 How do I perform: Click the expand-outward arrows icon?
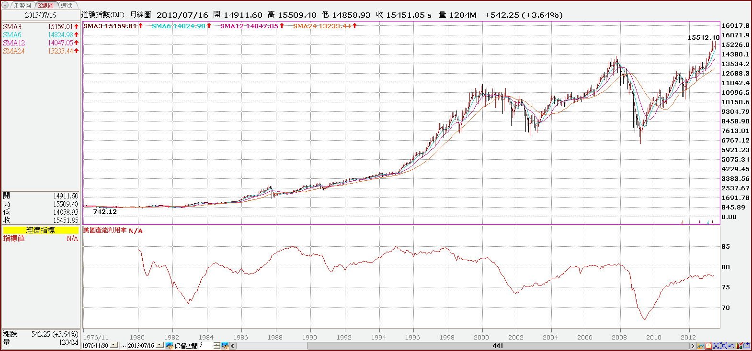click(724, 346)
